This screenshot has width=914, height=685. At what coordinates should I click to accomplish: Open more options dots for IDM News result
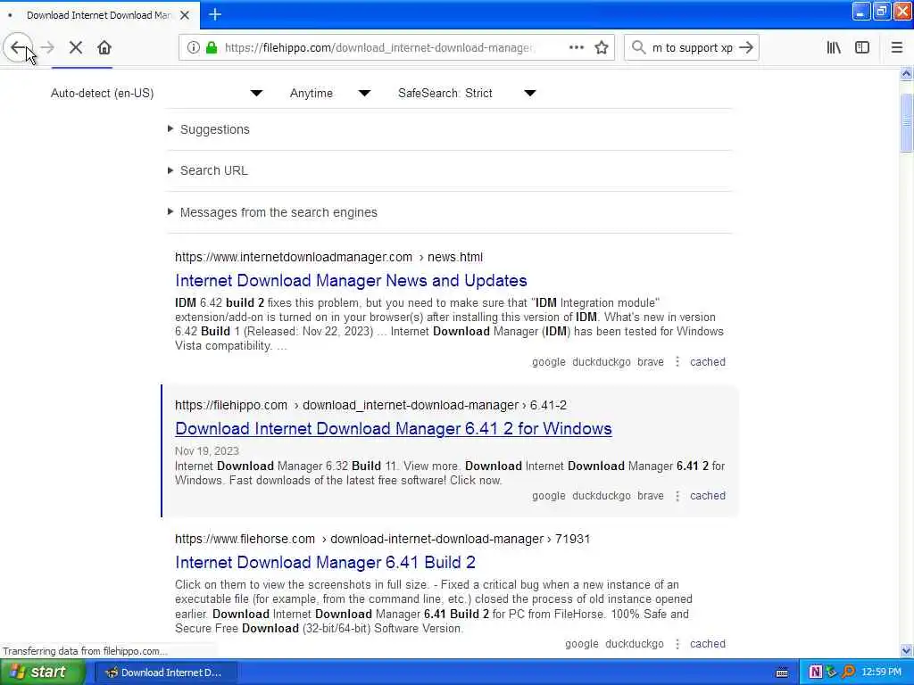[x=677, y=362]
